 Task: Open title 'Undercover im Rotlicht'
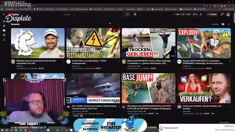tap(202, 107)
